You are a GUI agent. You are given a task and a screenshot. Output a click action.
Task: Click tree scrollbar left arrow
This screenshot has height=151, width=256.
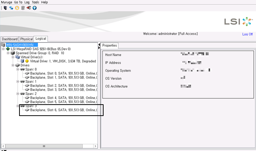(3, 146)
